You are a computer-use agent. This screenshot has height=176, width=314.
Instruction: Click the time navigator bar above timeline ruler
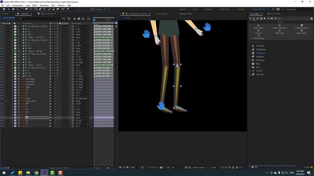tap(104, 18)
